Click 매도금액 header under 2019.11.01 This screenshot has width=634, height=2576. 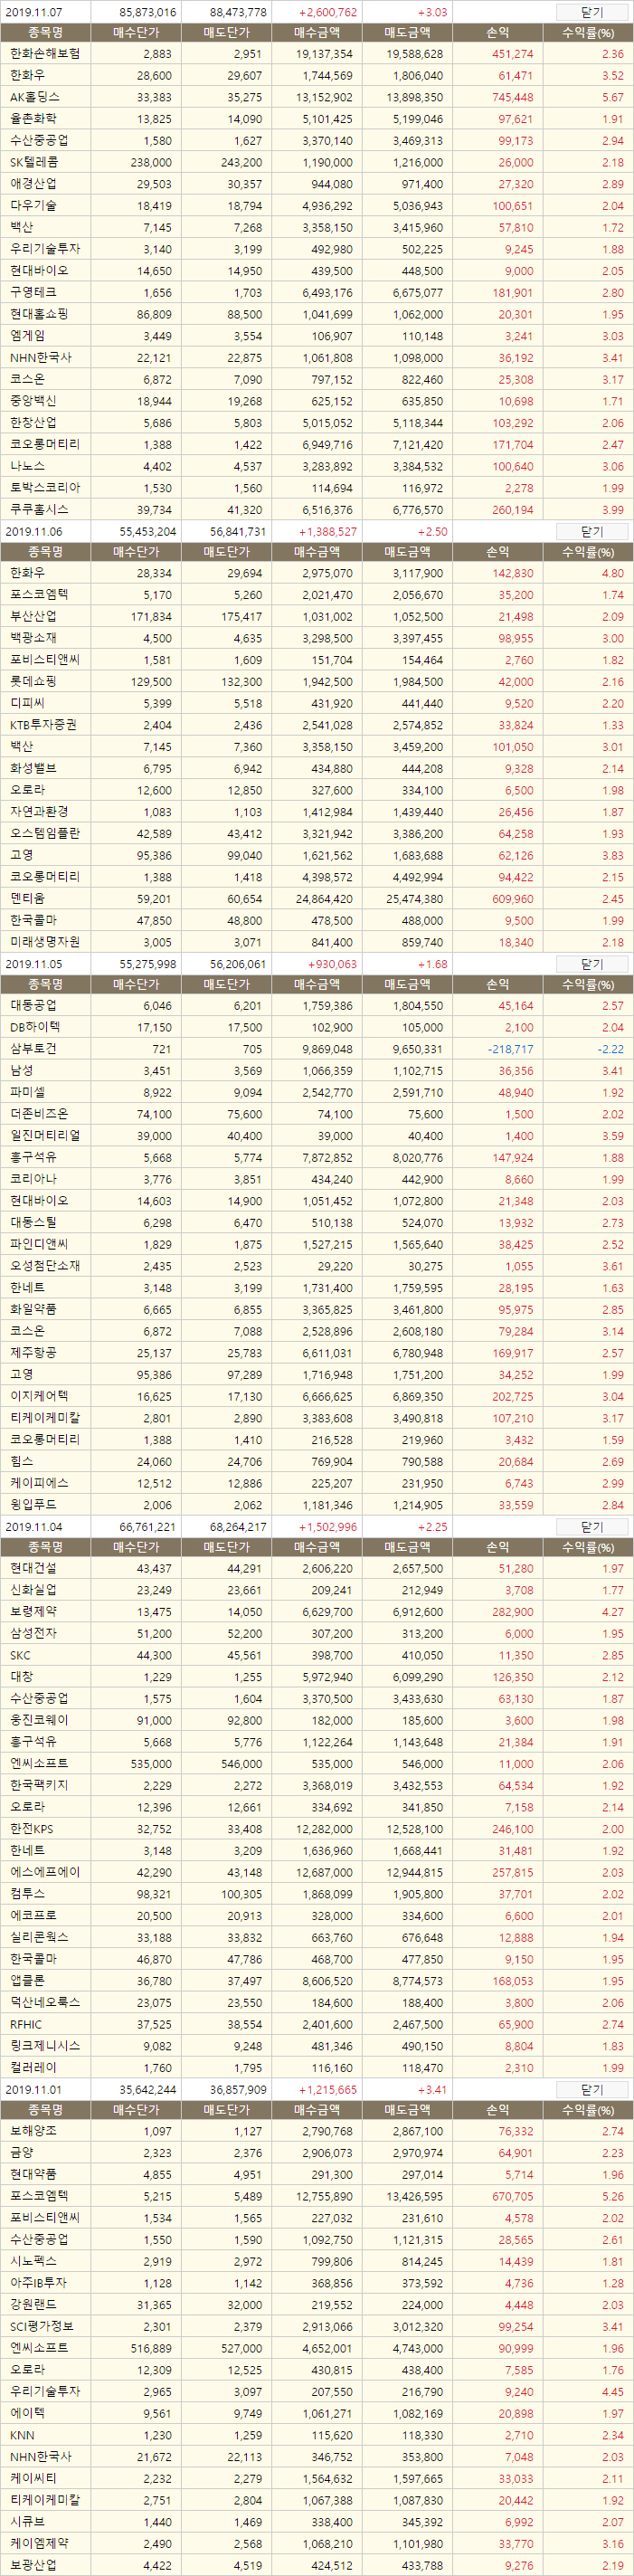(x=407, y=2110)
